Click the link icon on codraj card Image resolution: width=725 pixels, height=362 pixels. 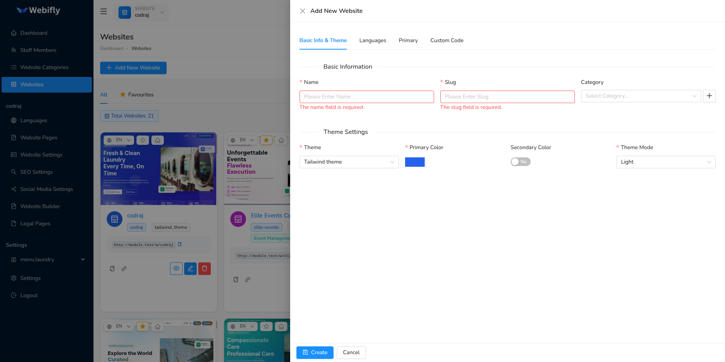(124, 269)
